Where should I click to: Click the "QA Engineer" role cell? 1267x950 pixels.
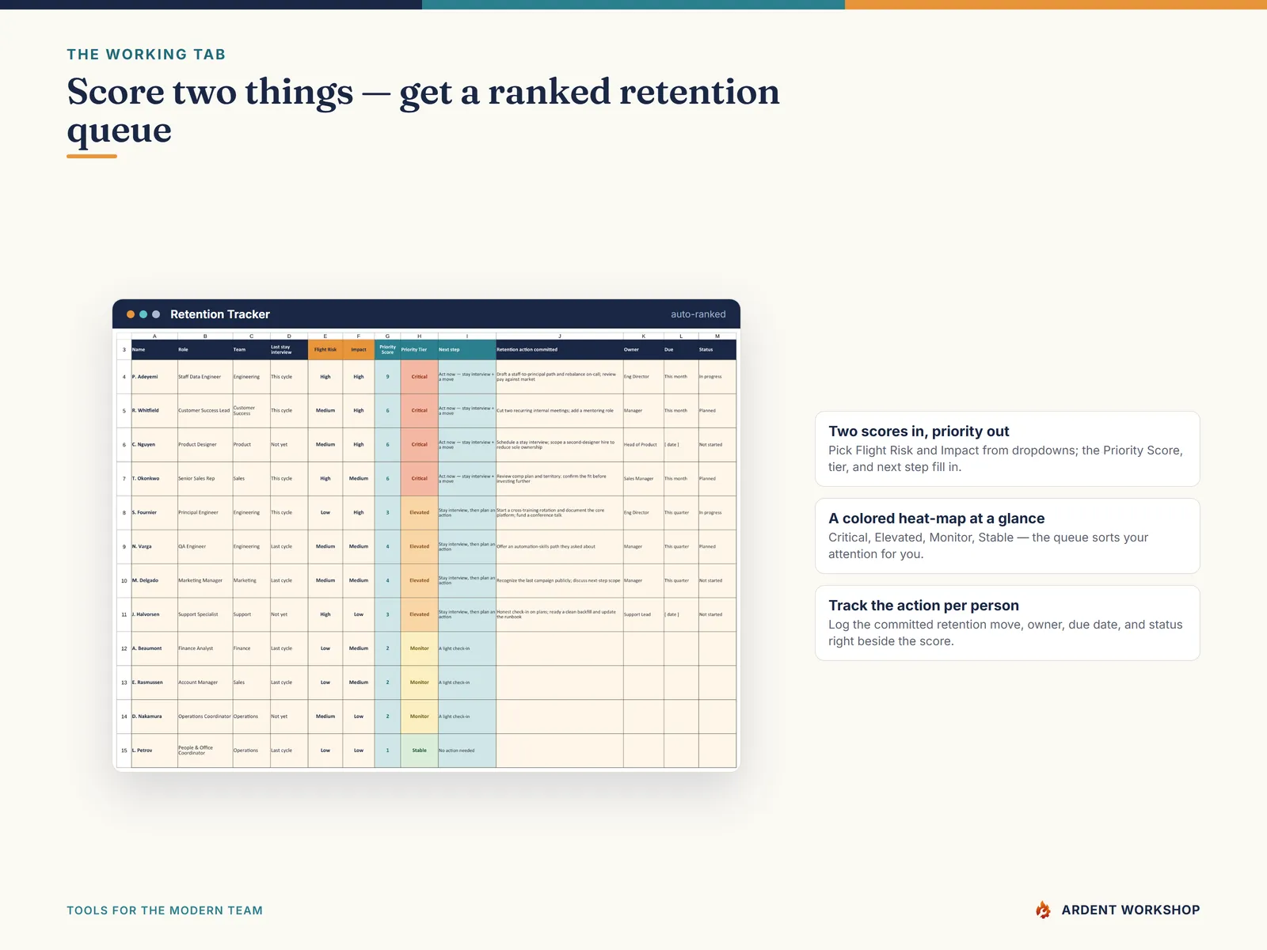205,547
